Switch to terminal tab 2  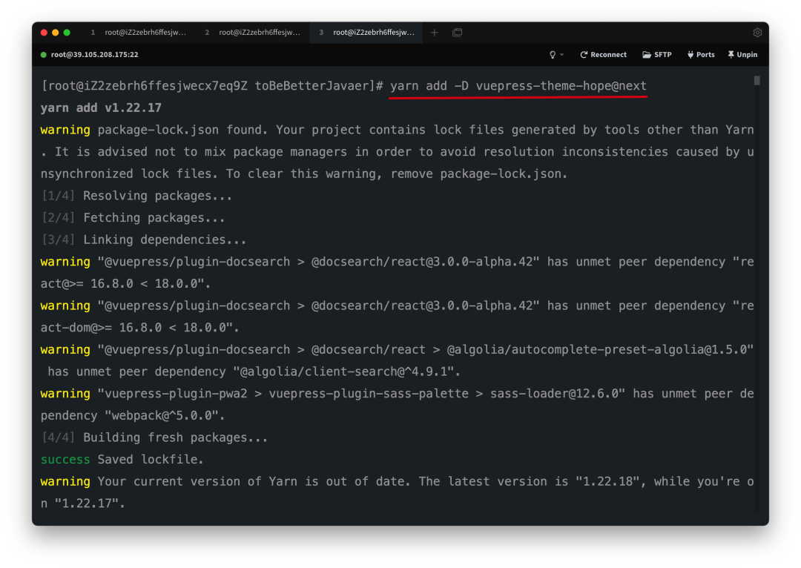tap(253, 32)
